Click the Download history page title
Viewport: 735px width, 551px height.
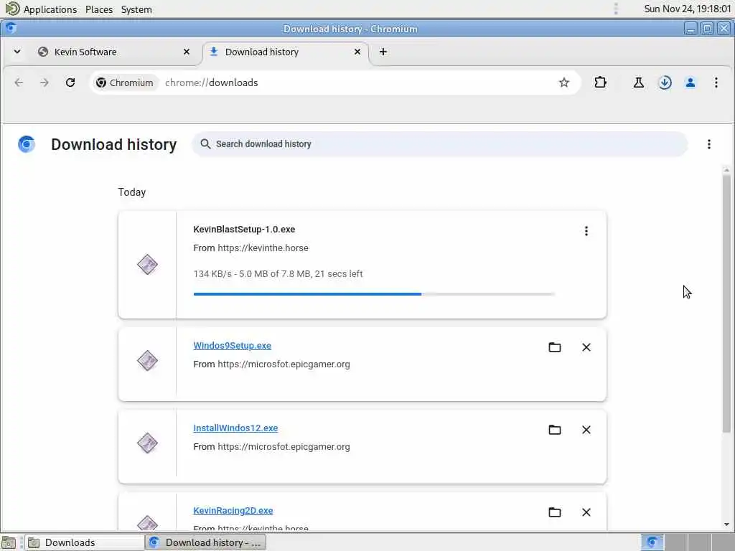[x=114, y=144]
